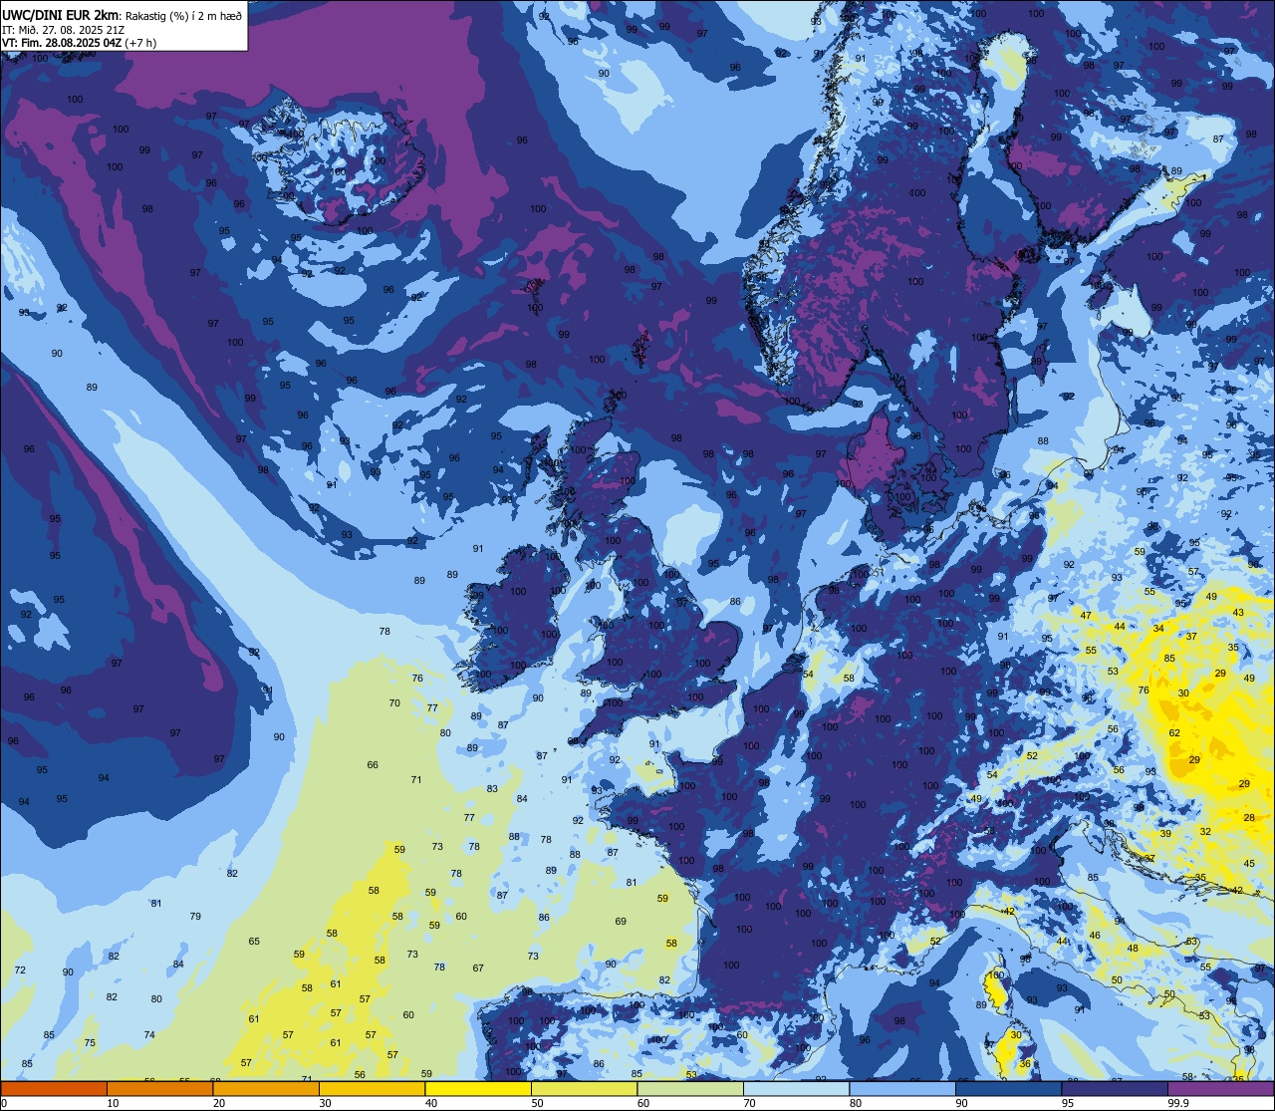Click the 95–99.9 dark navy legend swatch
1275x1111 pixels.
[x=1115, y=1088]
